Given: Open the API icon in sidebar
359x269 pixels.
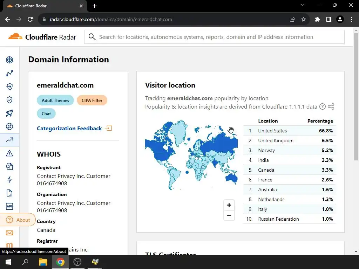Looking at the screenshot, I should (x=9, y=206).
